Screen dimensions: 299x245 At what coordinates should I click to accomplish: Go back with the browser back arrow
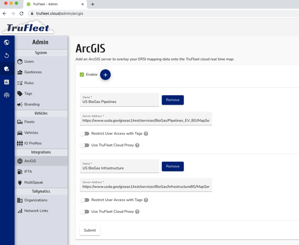tap(5, 13)
